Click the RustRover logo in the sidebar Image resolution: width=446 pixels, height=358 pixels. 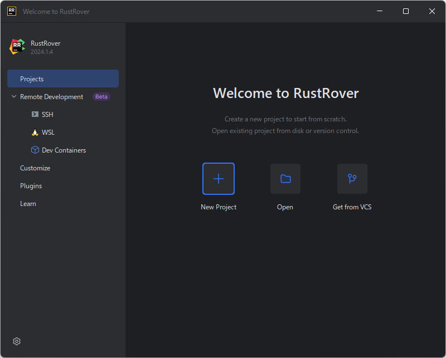point(17,47)
